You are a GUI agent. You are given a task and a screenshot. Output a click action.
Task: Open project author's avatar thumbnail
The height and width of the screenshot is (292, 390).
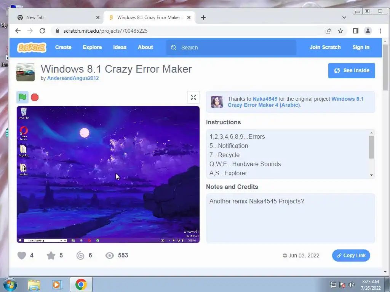[26, 72]
